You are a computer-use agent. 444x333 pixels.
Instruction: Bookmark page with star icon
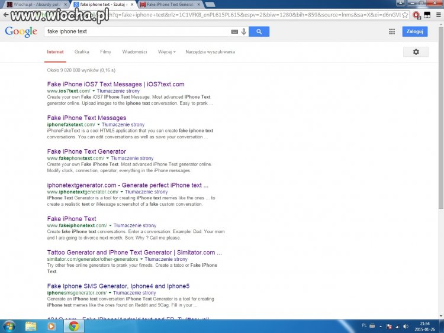point(405,15)
